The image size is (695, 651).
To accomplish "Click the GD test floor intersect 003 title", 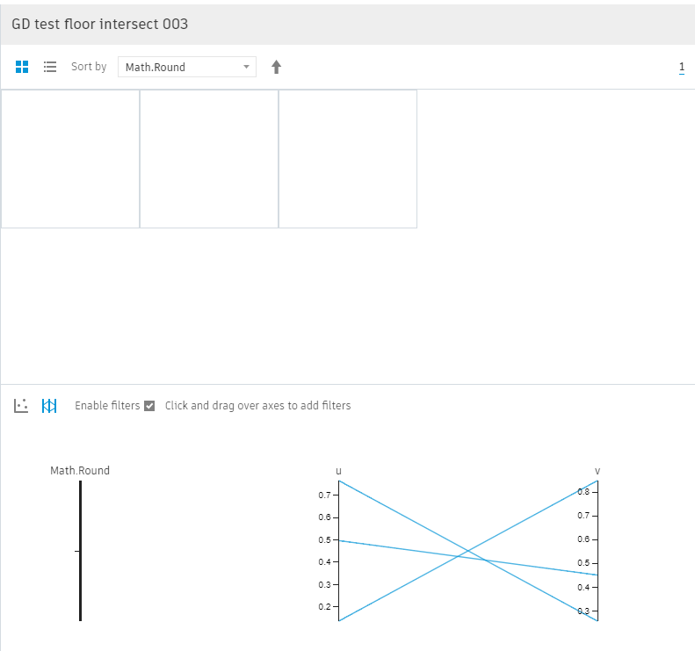I will 100,24.
